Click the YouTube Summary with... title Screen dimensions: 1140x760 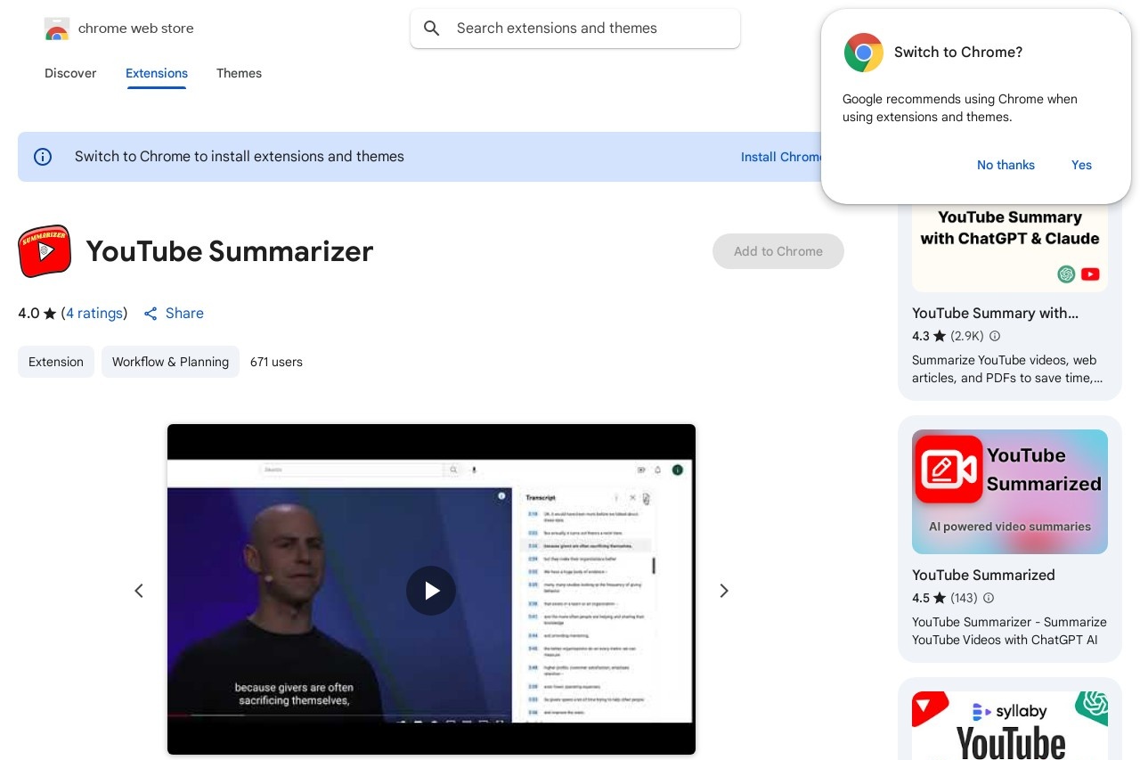click(995, 314)
